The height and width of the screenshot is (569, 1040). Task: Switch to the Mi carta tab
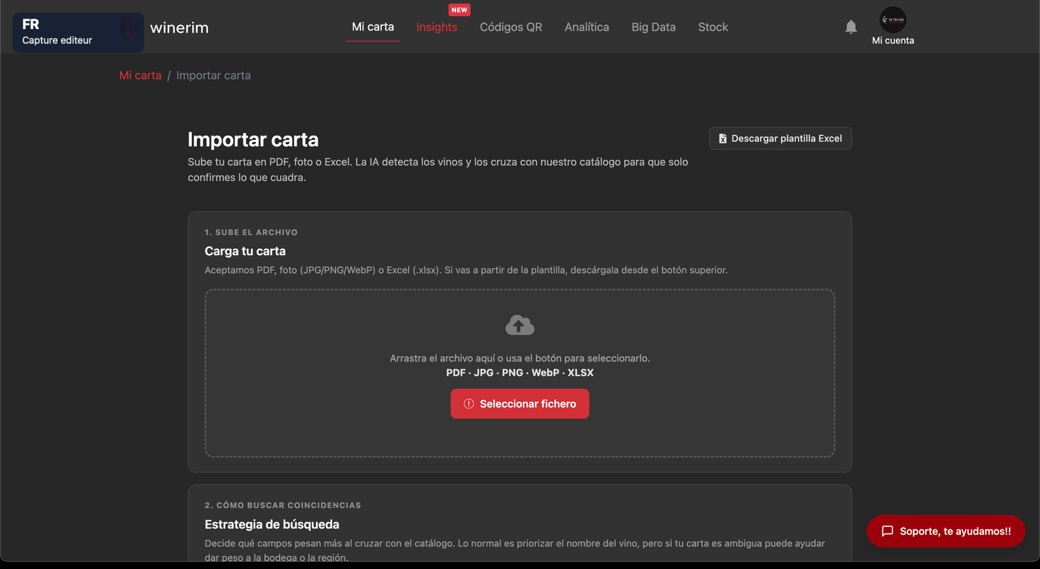[x=373, y=27]
